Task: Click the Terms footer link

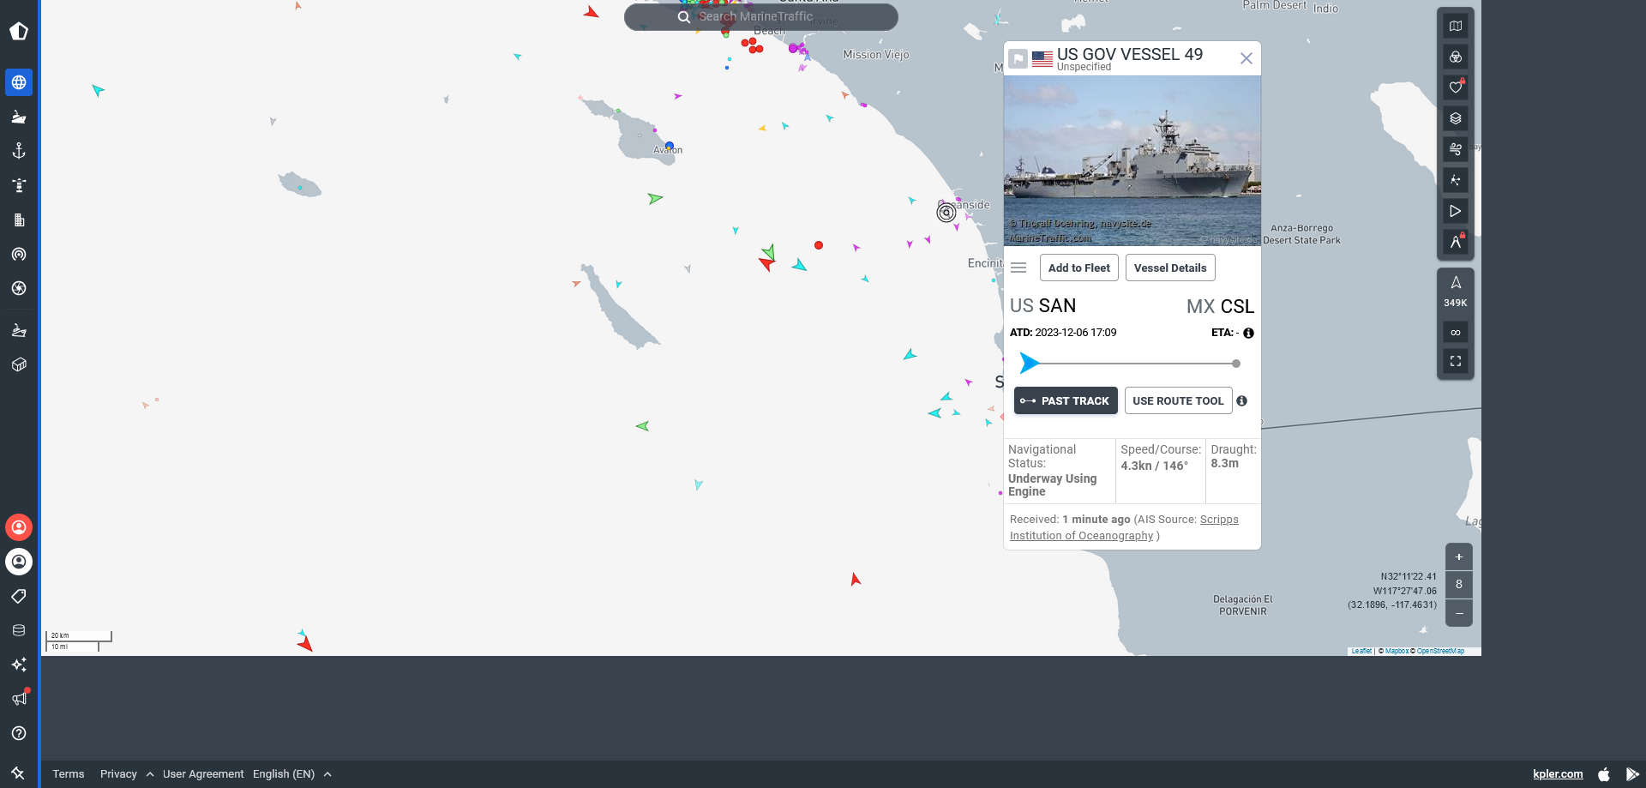Action: click(69, 773)
